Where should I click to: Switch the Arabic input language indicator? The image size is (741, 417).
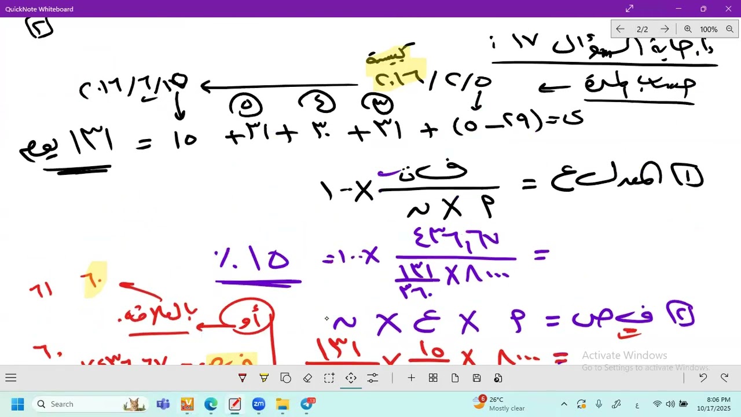(x=637, y=404)
